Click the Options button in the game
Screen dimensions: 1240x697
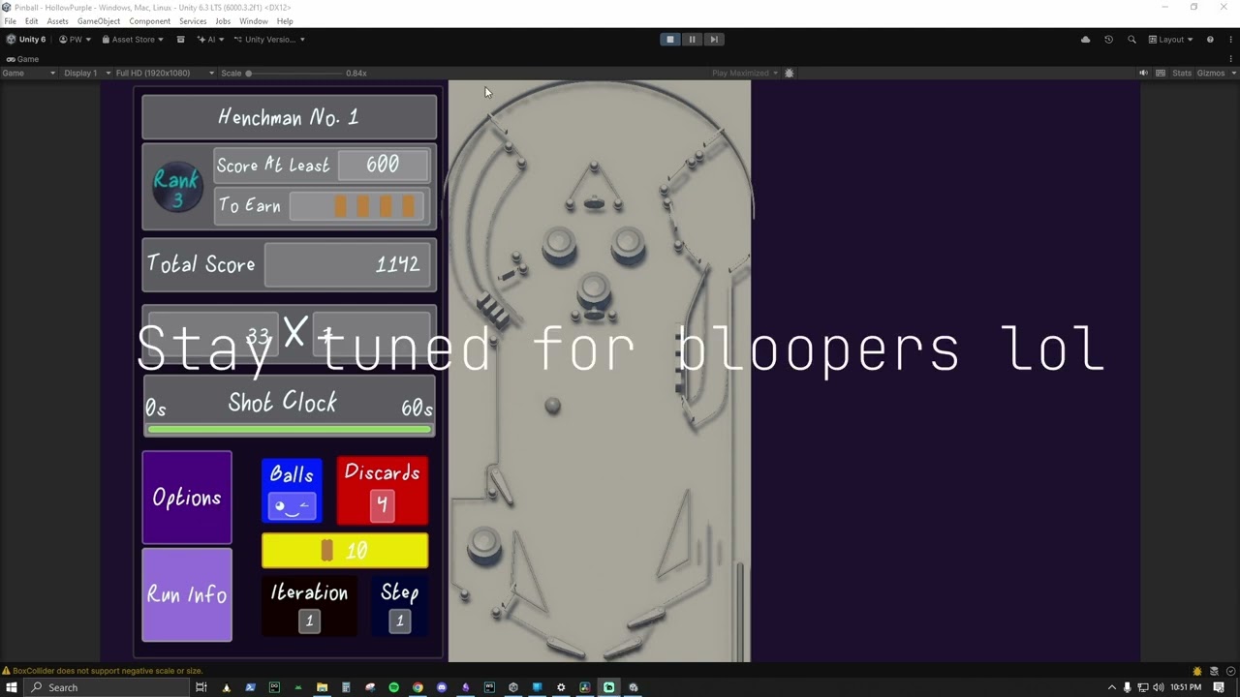coord(187,498)
